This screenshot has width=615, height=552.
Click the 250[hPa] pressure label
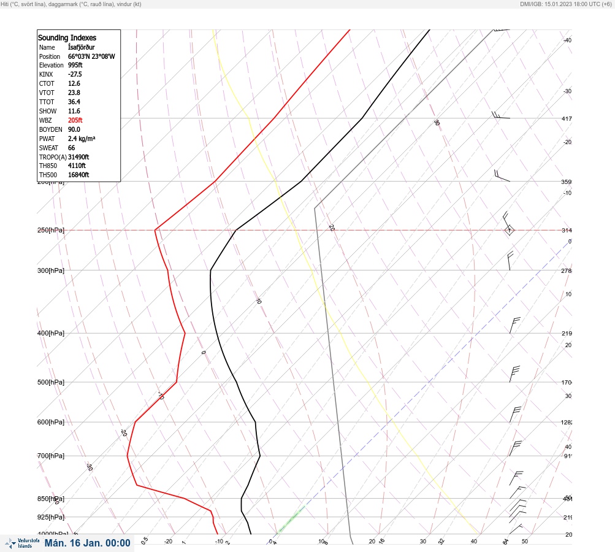coord(51,230)
